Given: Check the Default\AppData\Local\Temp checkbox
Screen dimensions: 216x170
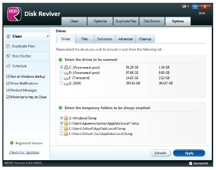Looking at the screenshot, I should tap(61, 128).
